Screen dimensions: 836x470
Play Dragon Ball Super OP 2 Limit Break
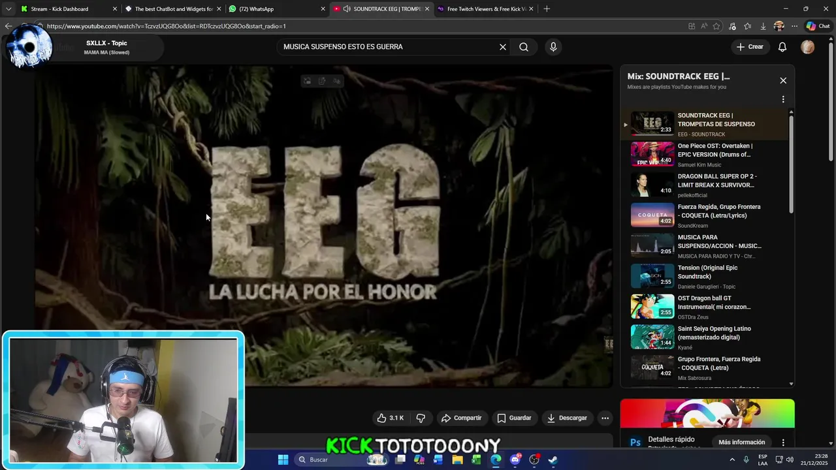pyautogui.click(x=705, y=185)
